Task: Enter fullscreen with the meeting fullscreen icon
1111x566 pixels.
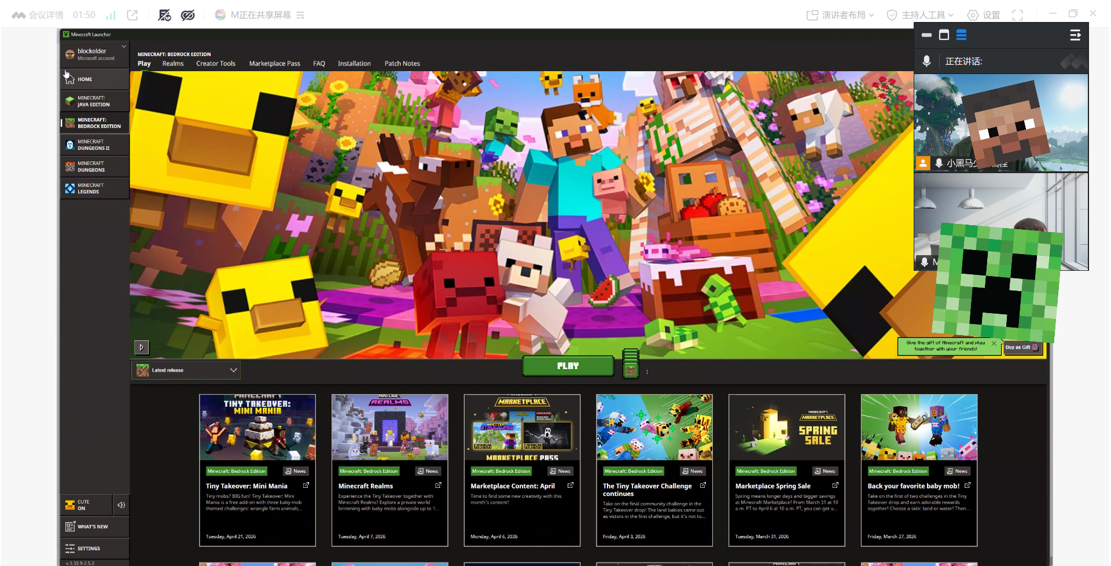Action: pos(1018,15)
